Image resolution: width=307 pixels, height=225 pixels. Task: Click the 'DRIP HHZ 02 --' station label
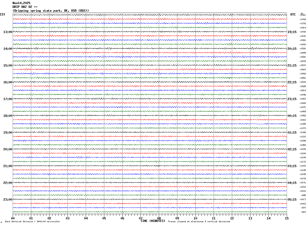click(25, 7)
